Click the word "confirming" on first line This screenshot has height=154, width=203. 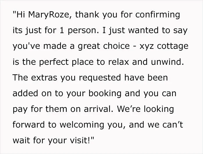pos(157,15)
